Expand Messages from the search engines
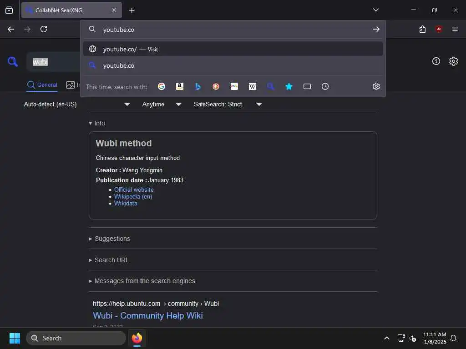Viewport: 466px width, 349px height. click(142, 281)
